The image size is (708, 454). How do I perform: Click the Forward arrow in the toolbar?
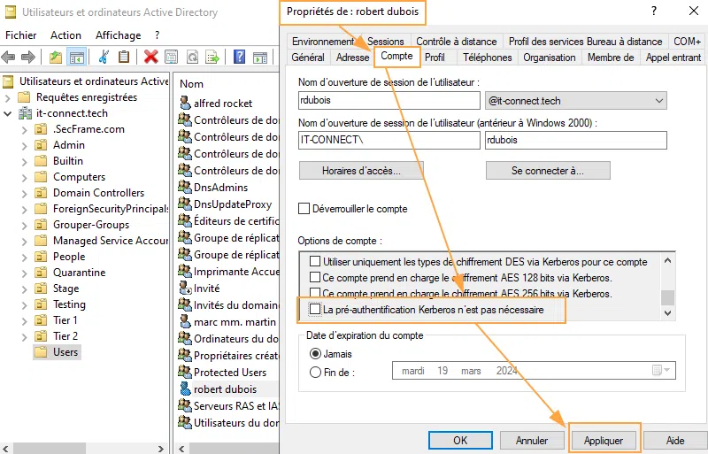(28, 57)
